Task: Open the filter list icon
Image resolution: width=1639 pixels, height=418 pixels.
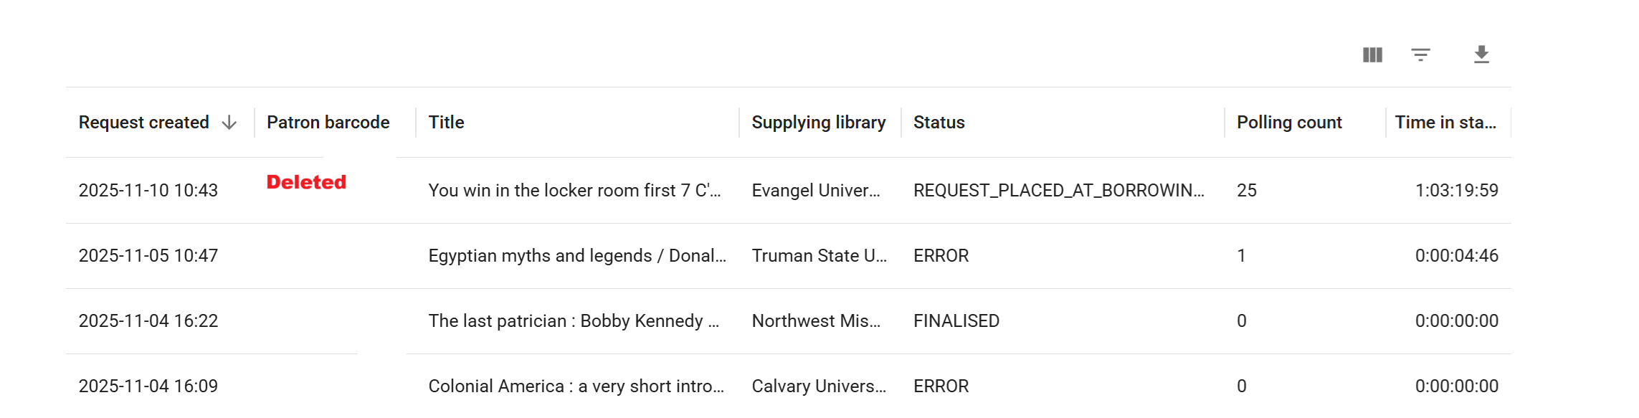Action: coord(1420,55)
